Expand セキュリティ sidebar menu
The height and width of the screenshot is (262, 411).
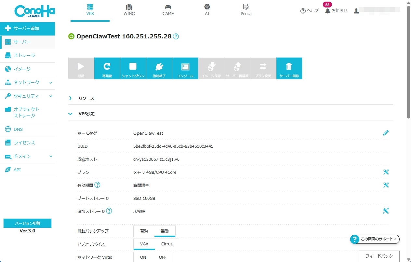[x=28, y=96]
